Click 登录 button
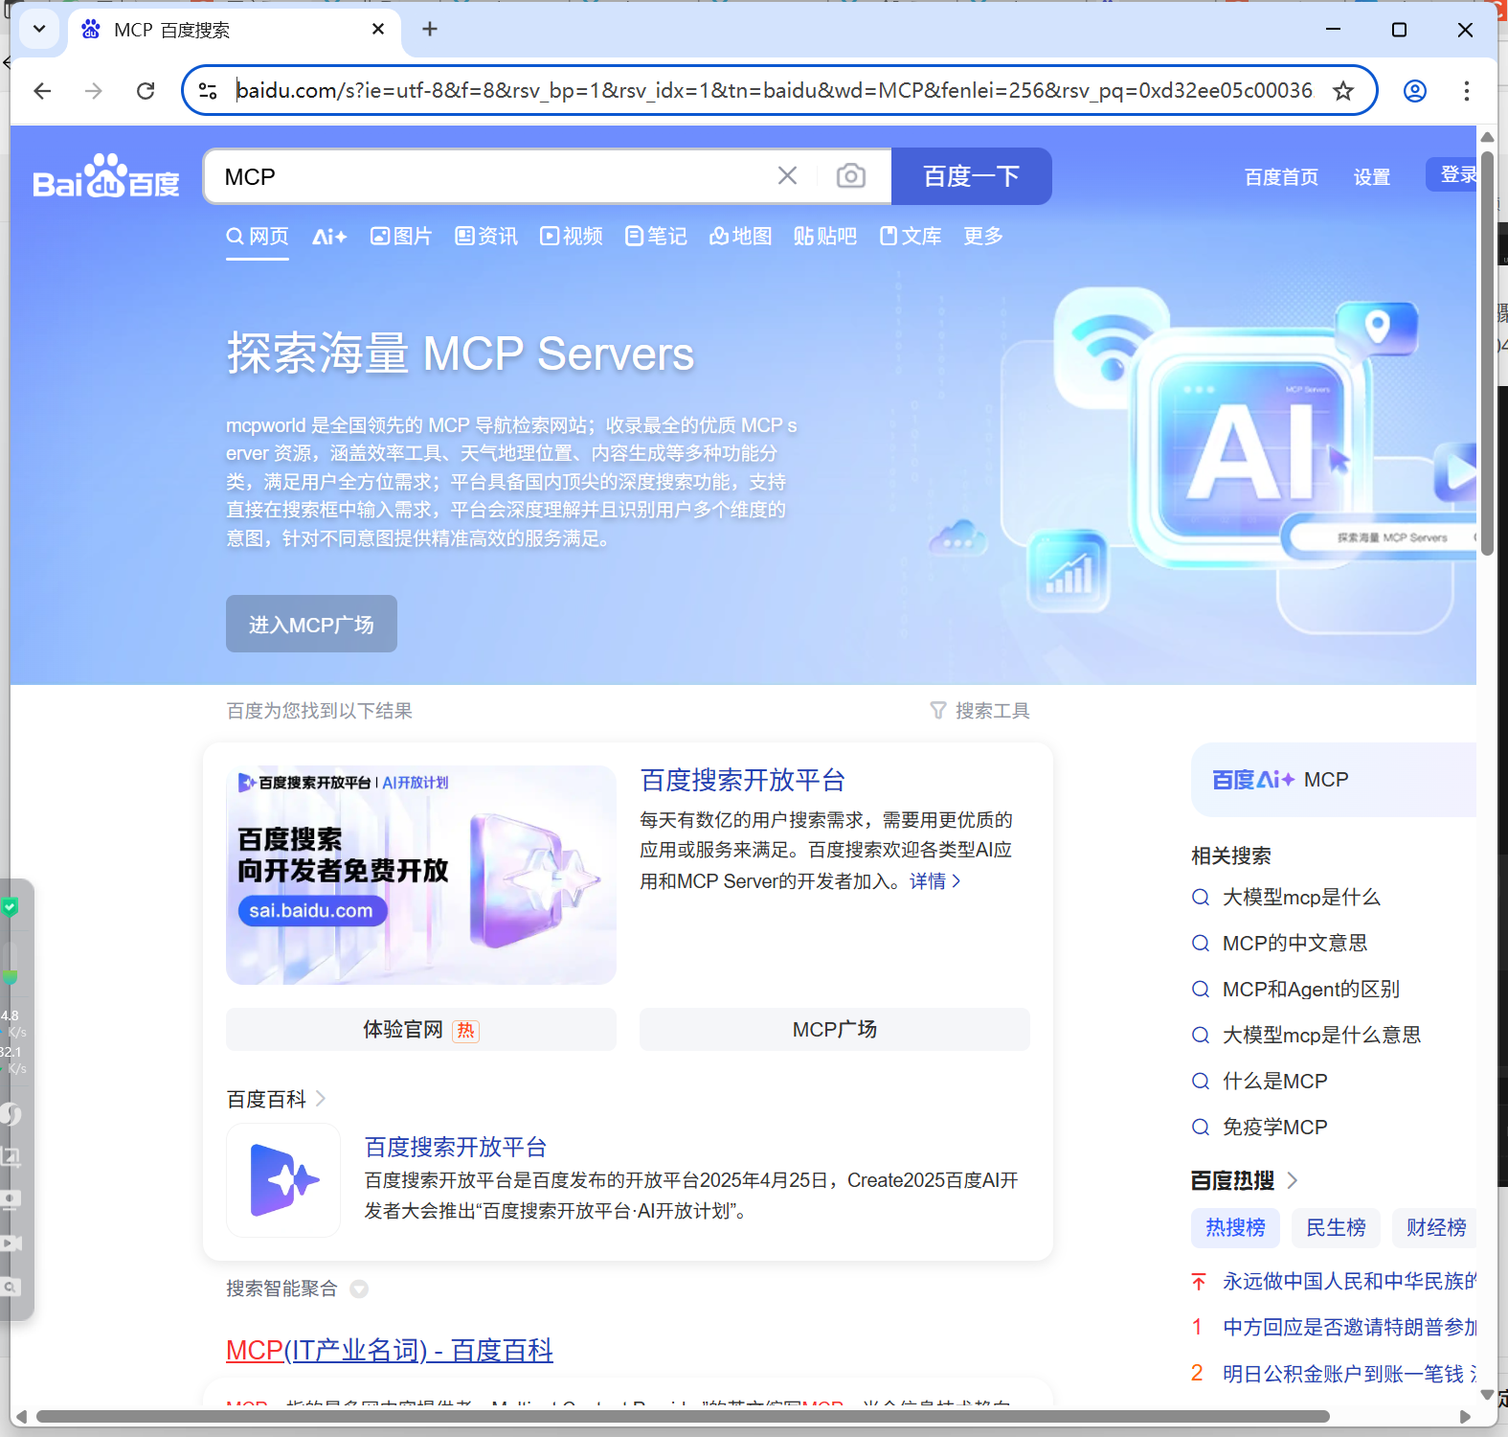The height and width of the screenshot is (1437, 1508). (x=1452, y=174)
